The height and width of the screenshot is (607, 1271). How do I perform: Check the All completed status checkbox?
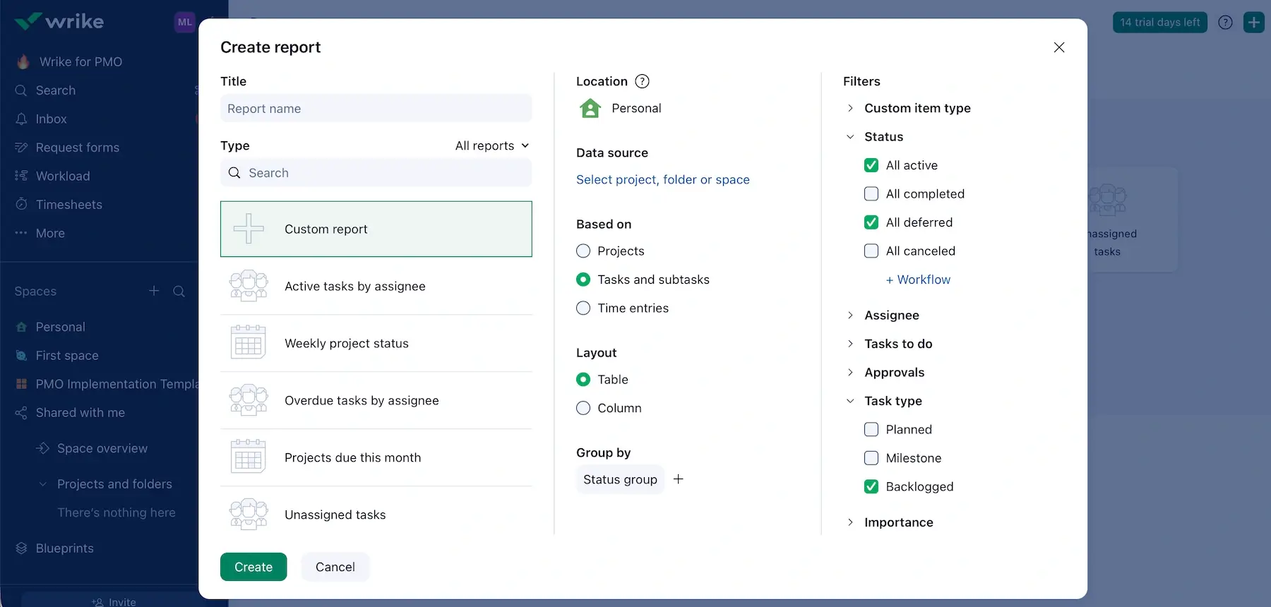(x=871, y=193)
